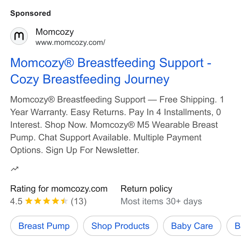Click the Rating for momcozy.com heading

click(x=59, y=188)
